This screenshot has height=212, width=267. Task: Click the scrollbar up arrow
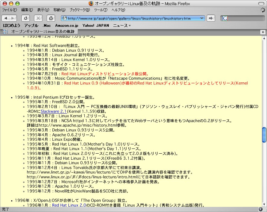point(264,38)
